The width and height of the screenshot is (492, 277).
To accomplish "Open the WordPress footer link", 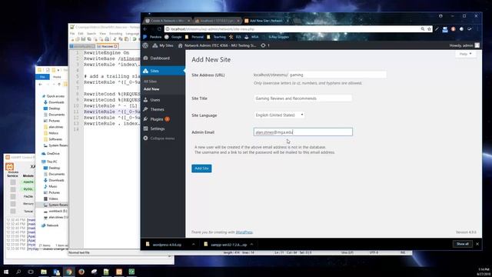I will point(244,232).
